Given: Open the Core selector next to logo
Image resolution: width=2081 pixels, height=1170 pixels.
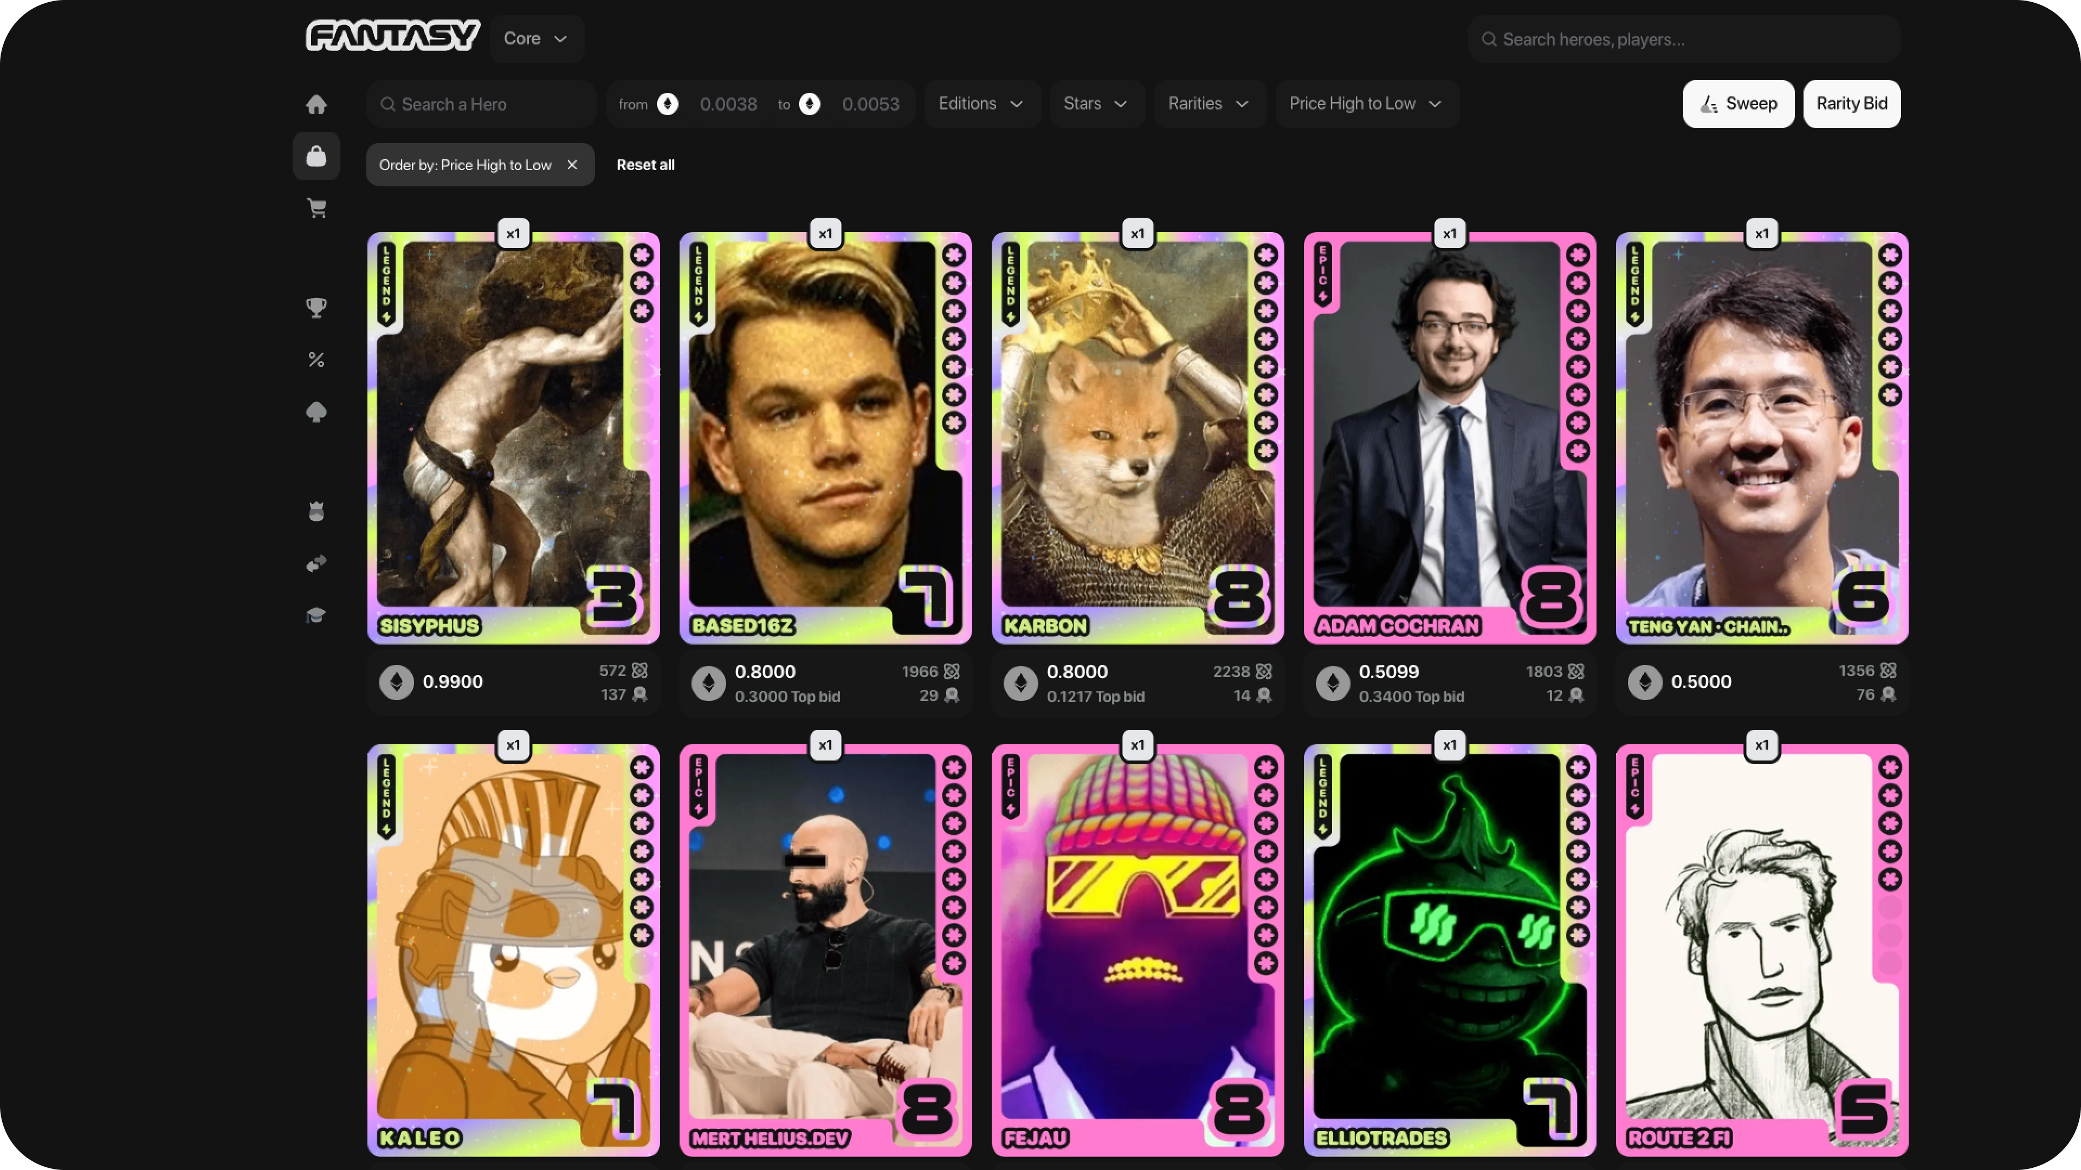Looking at the screenshot, I should coord(535,38).
